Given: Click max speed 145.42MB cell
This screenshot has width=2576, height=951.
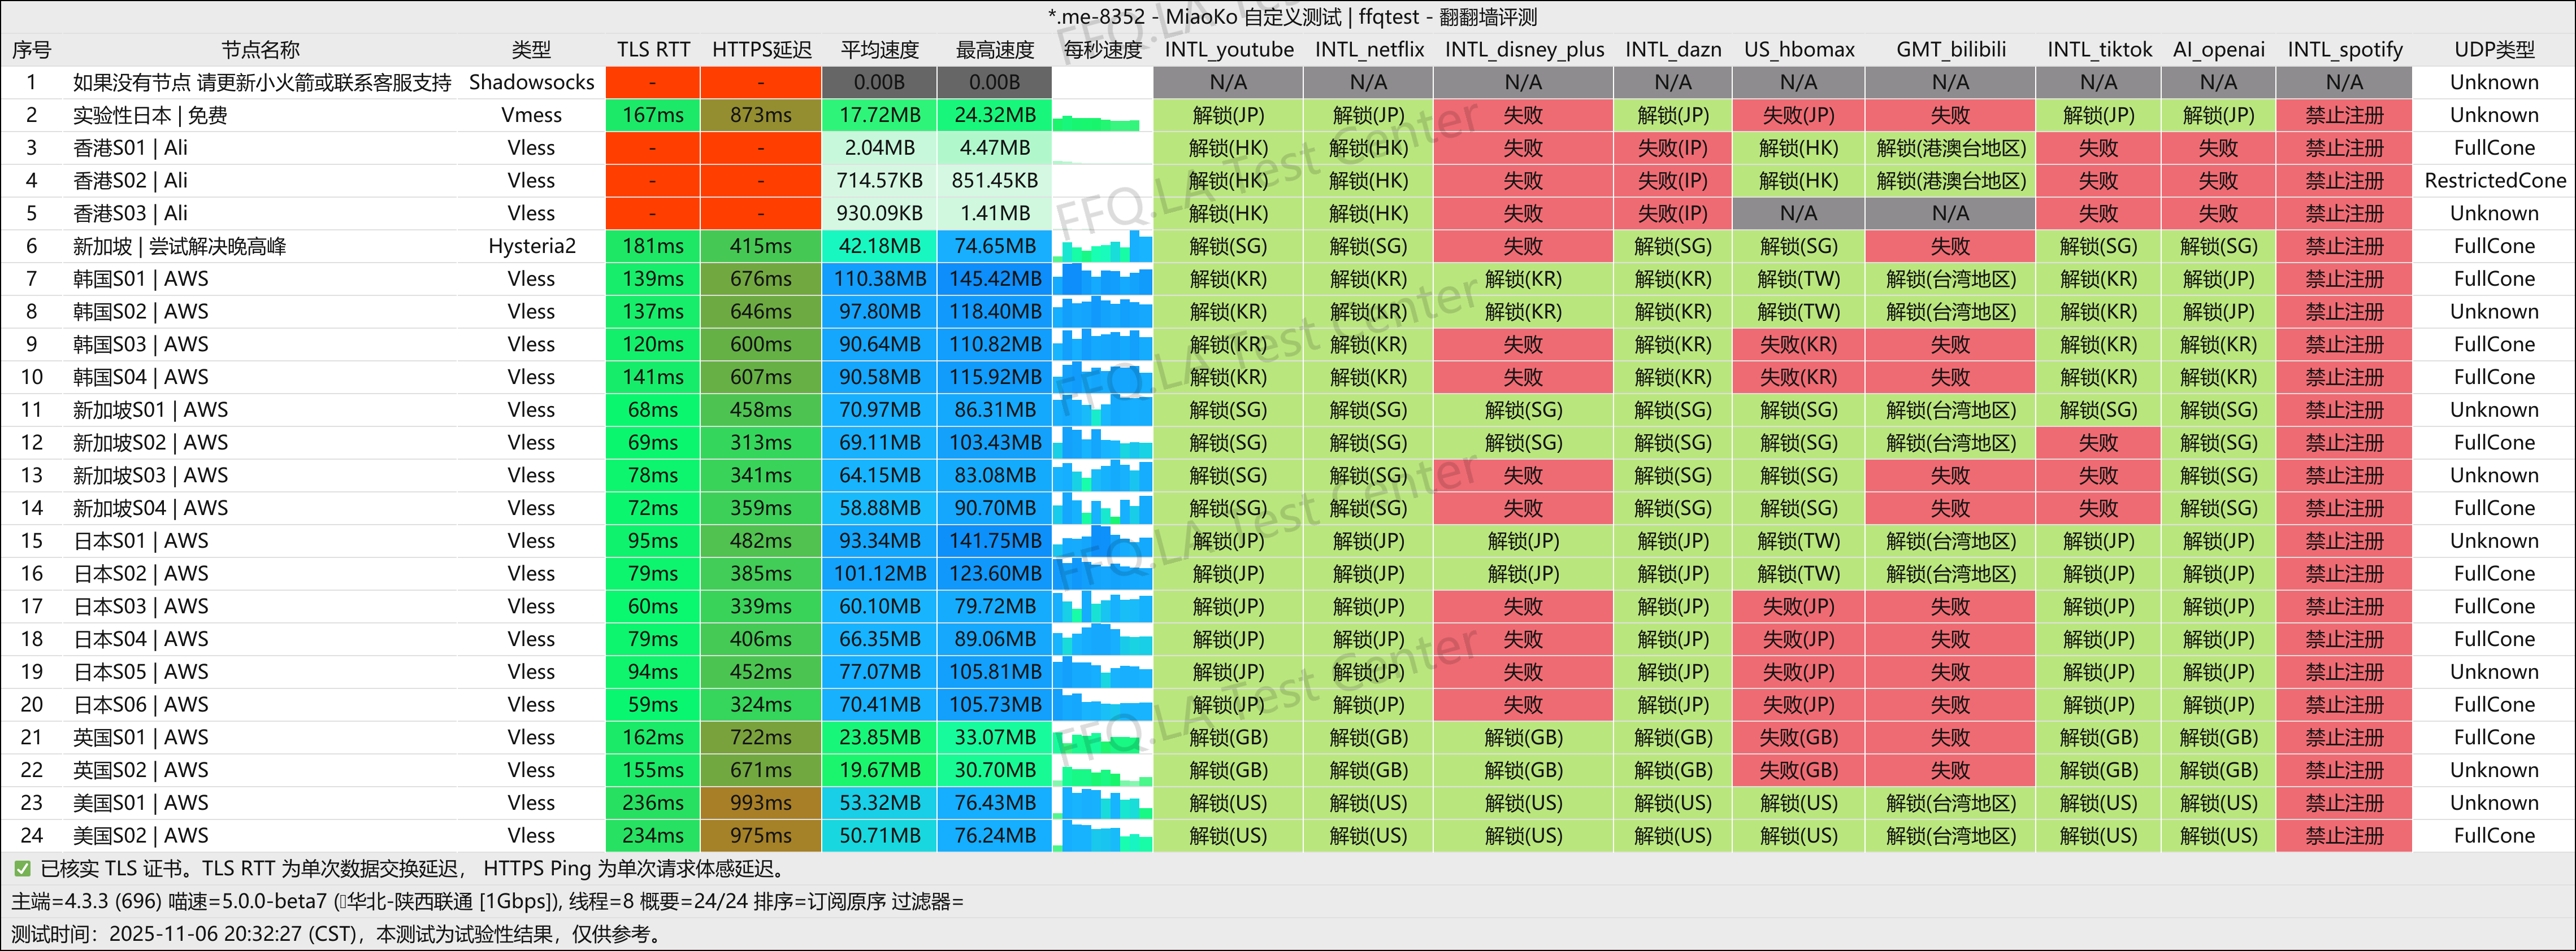Looking at the screenshot, I should [x=995, y=279].
